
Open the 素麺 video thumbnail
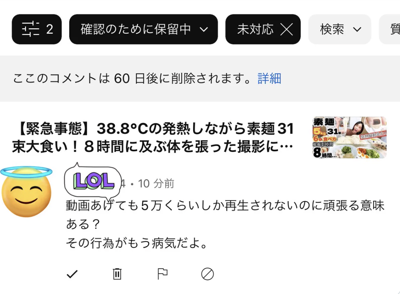[x=349, y=138]
